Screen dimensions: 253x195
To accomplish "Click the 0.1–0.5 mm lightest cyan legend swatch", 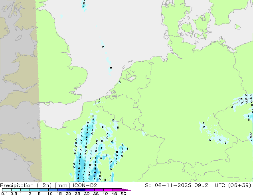I will pyautogui.click(x=7, y=190).
